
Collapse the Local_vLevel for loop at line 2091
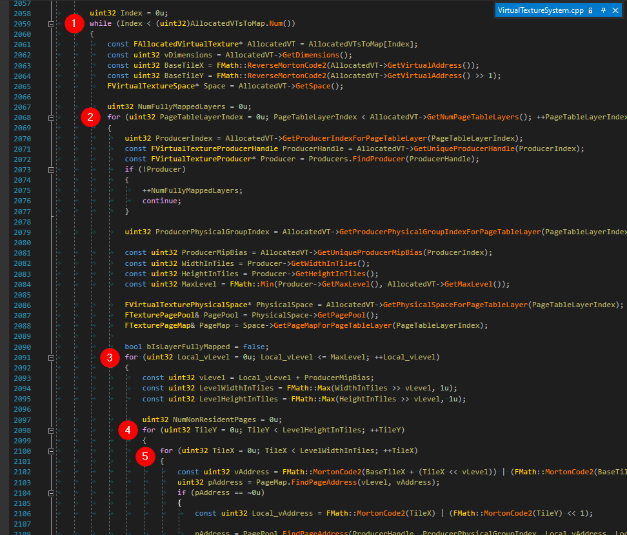[x=51, y=358]
